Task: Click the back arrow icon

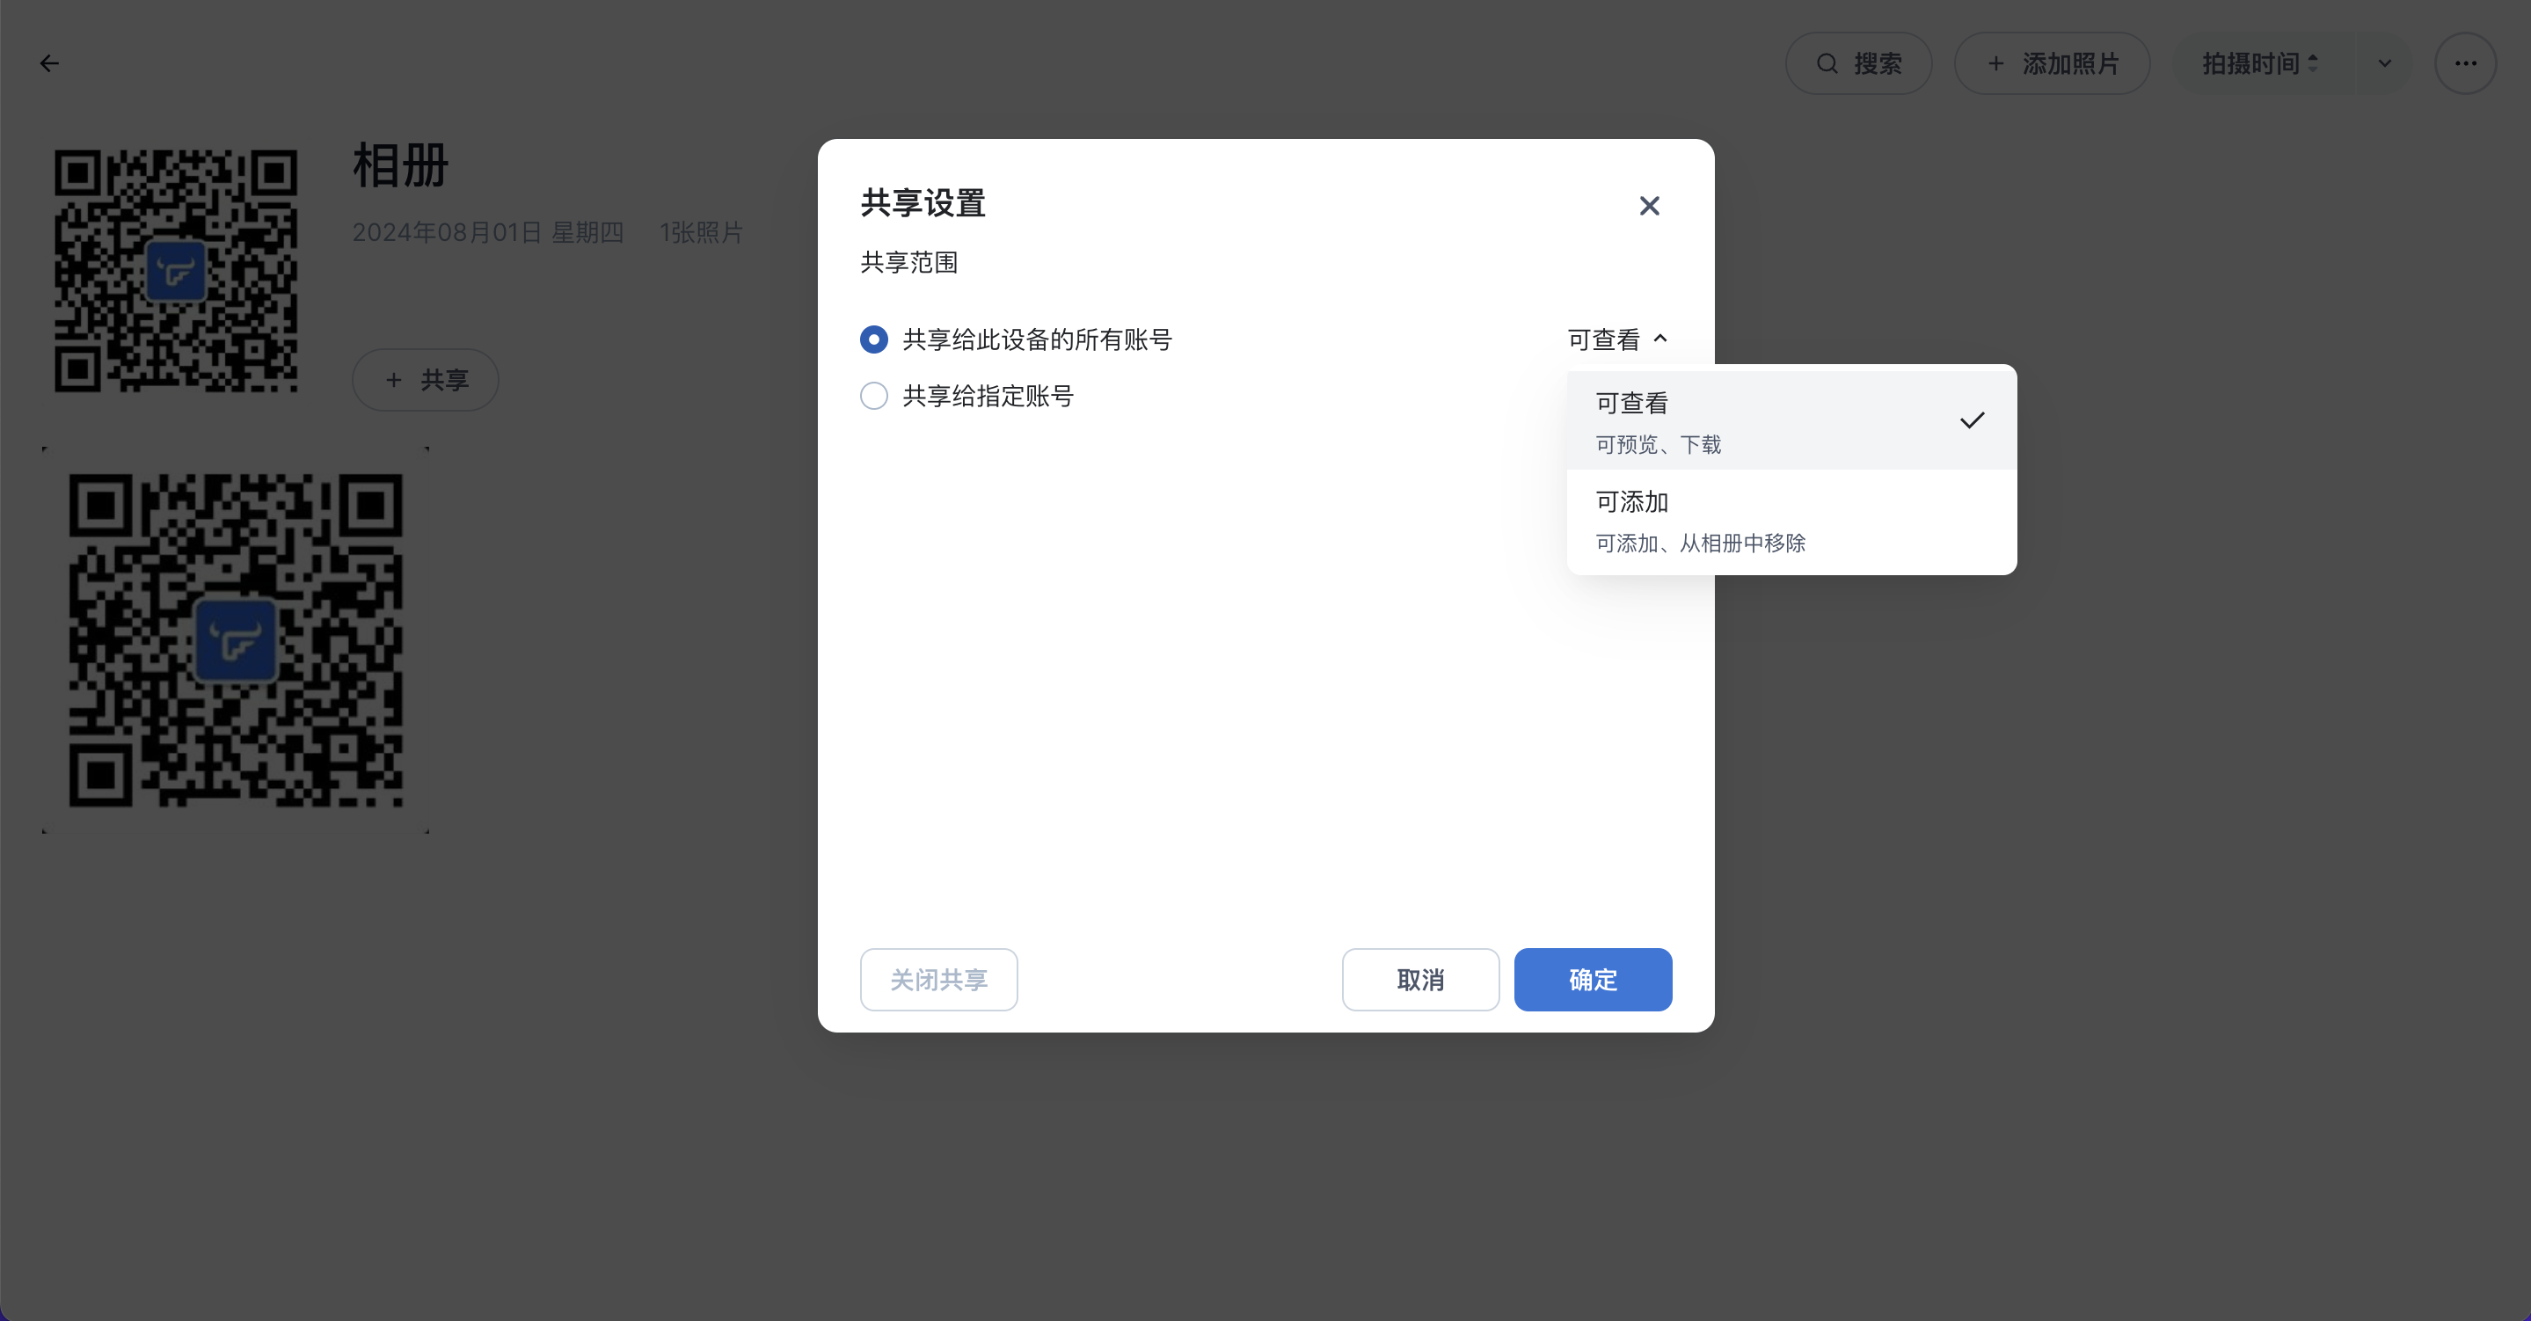Action: (x=49, y=64)
